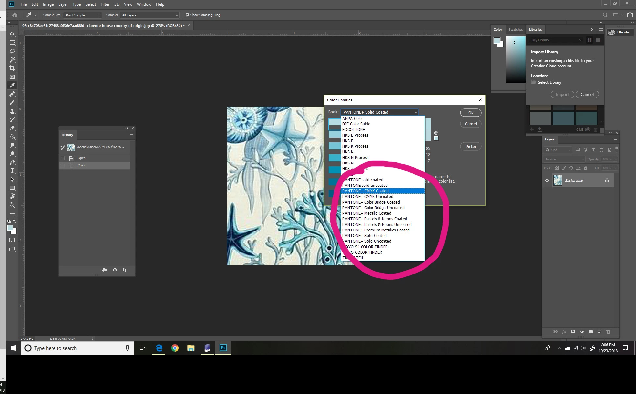Screen dimensions: 636x394
Task: Click the foreground color swatch in toolbar
Action: pyautogui.click(x=10, y=228)
